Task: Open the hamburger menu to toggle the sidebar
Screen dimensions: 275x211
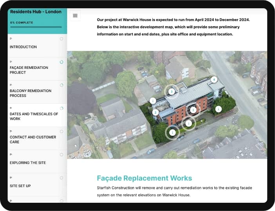Action: pyautogui.click(x=75, y=16)
